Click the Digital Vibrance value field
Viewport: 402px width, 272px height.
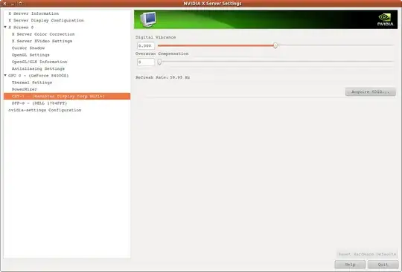[x=146, y=46]
